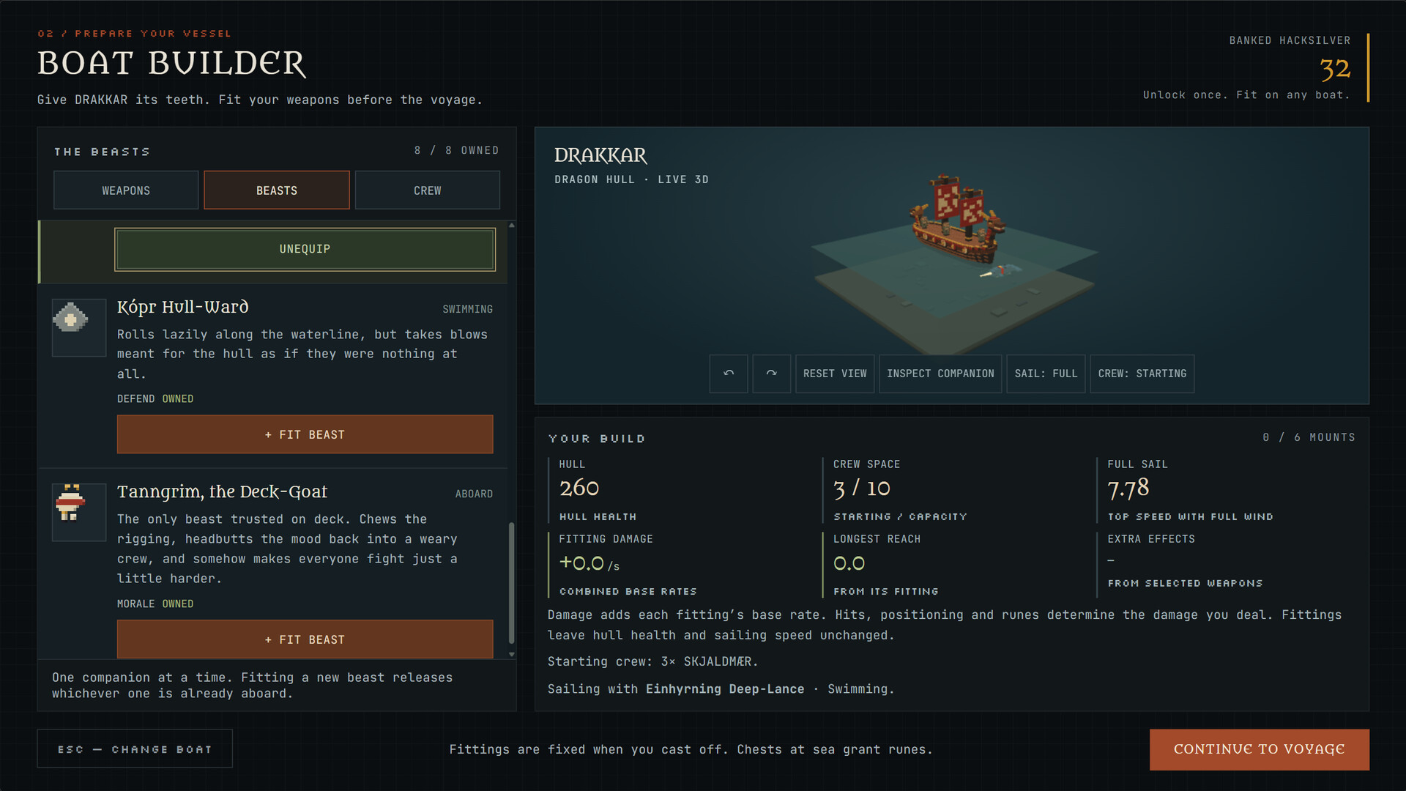The width and height of the screenshot is (1406, 791).
Task: Unequip the currently fitted beast
Action: [305, 249]
